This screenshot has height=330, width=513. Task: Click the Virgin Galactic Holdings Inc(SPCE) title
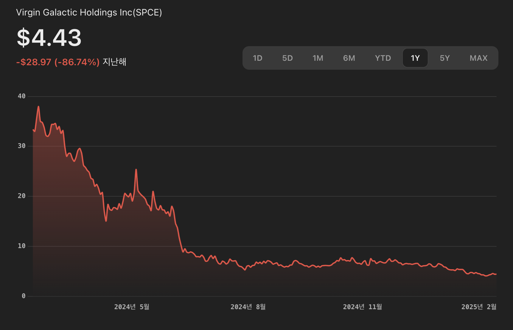(x=89, y=13)
